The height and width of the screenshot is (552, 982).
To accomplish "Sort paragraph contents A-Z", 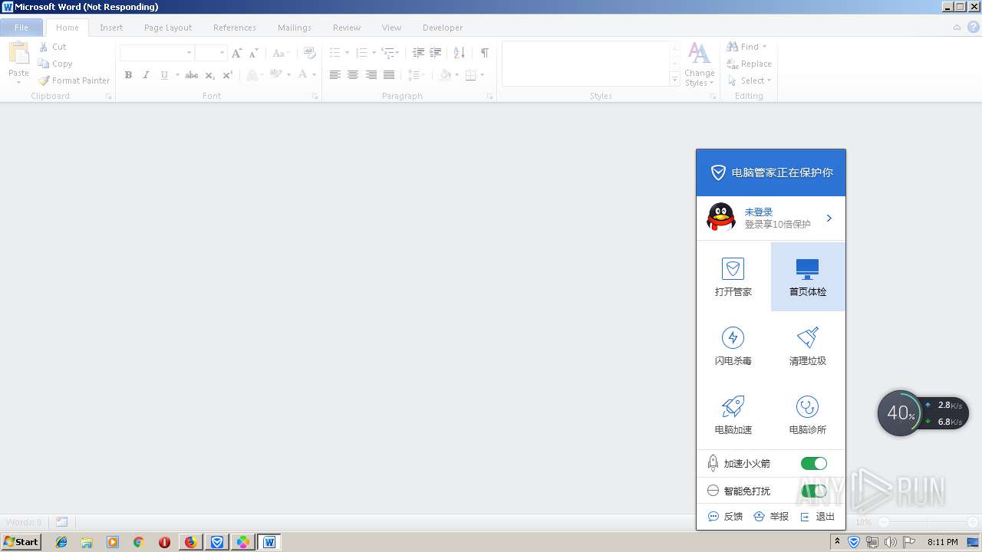I will 459,53.
